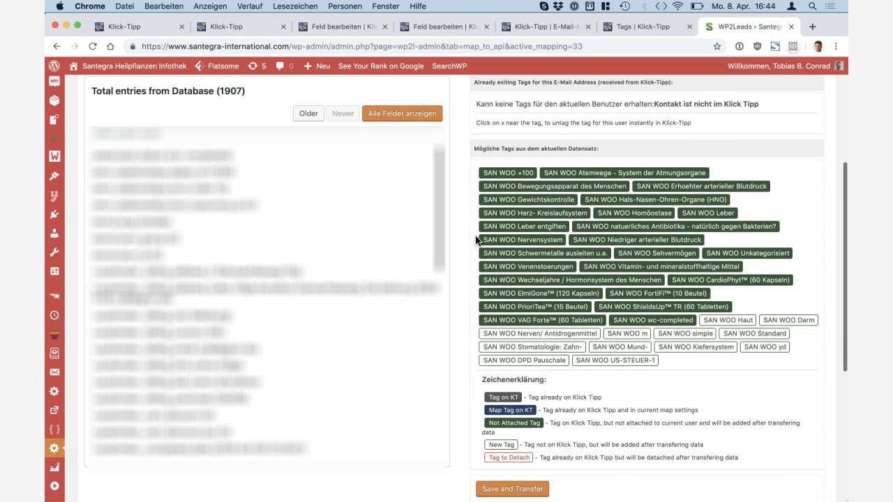This screenshot has height=502, width=893.
Task: Open the Tools wrench menu in the sidebar
Action: pyautogui.click(x=54, y=252)
